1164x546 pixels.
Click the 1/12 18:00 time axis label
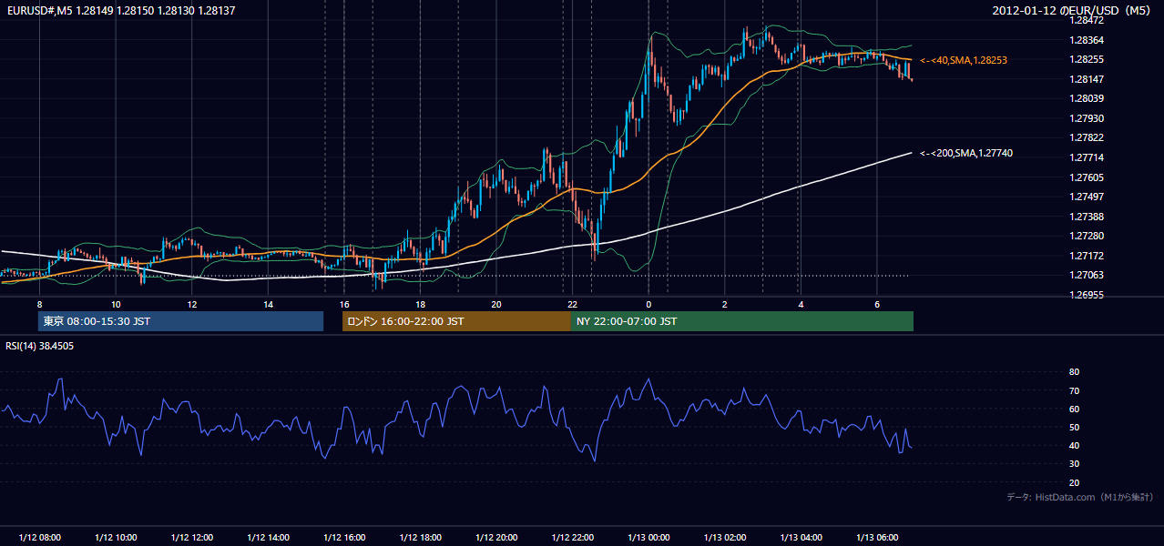420,538
